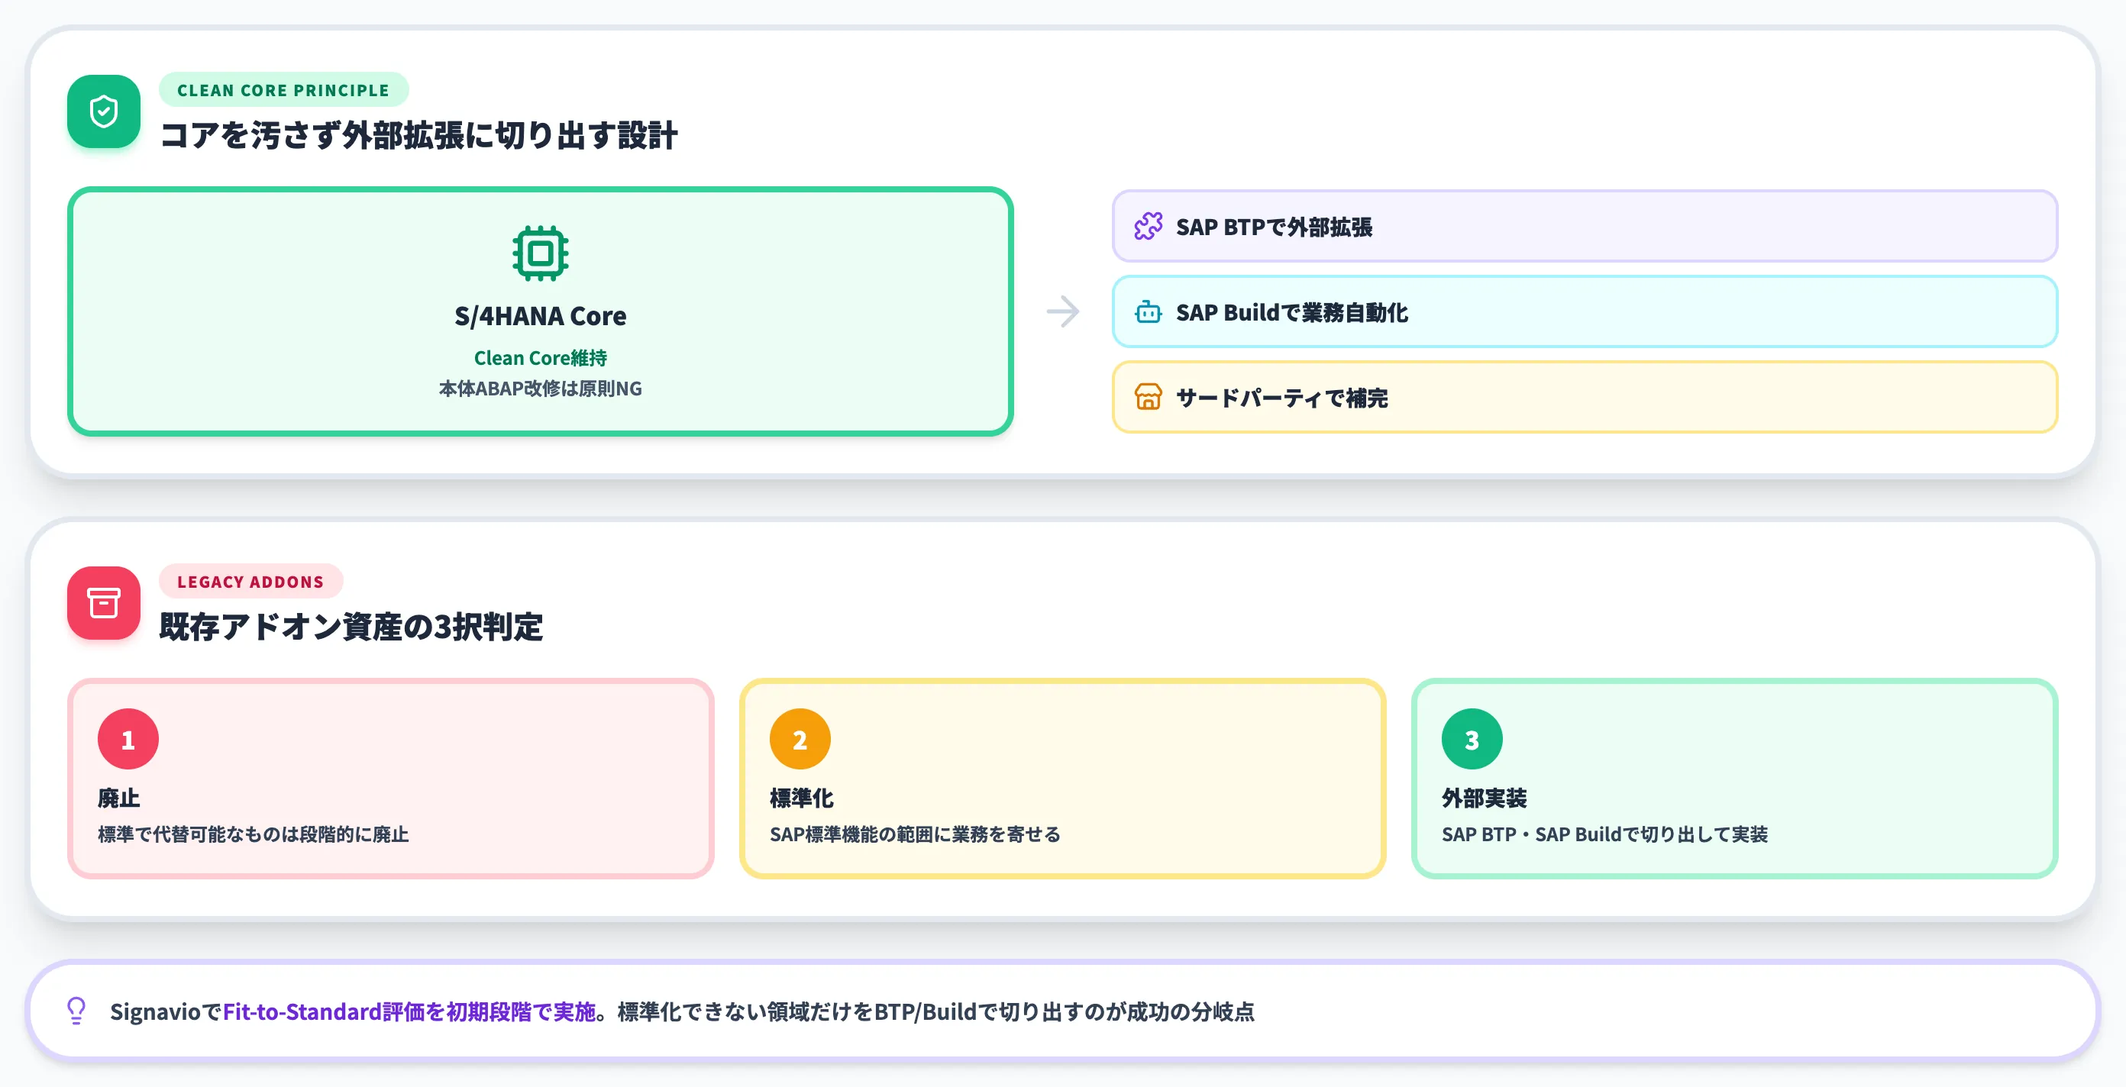Click the LEGACY ADDONS badge
2126x1087 pixels.
[250, 582]
